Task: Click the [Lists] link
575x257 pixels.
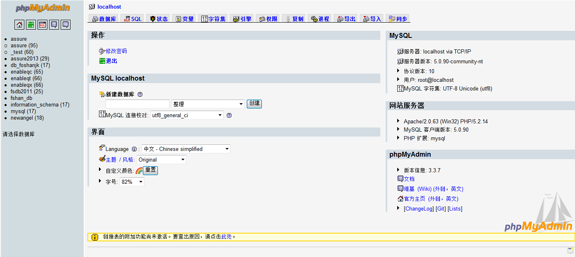Action: 455,209
